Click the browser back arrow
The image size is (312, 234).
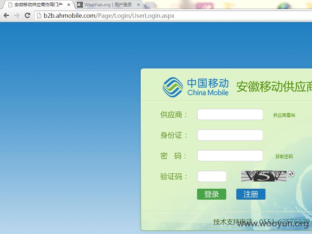click(7, 16)
